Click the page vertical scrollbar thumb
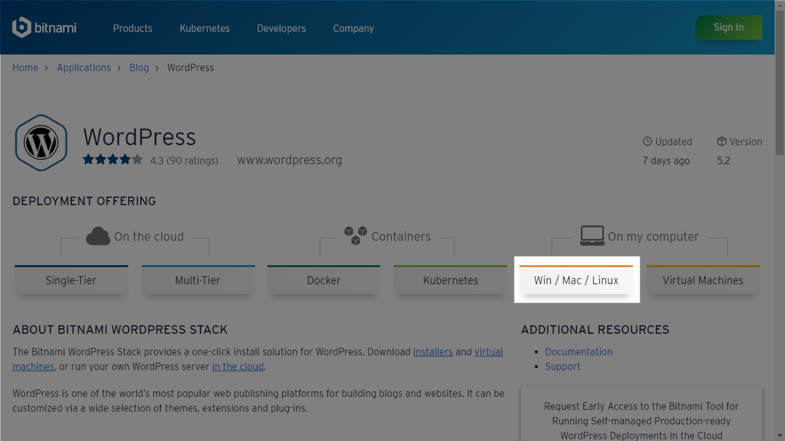The width and height of the screenshot is (785, 441). (779, 81)
